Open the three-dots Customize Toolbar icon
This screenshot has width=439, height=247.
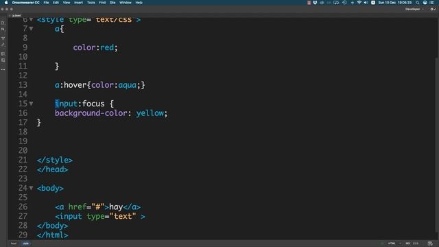click(x=3, y=69)
